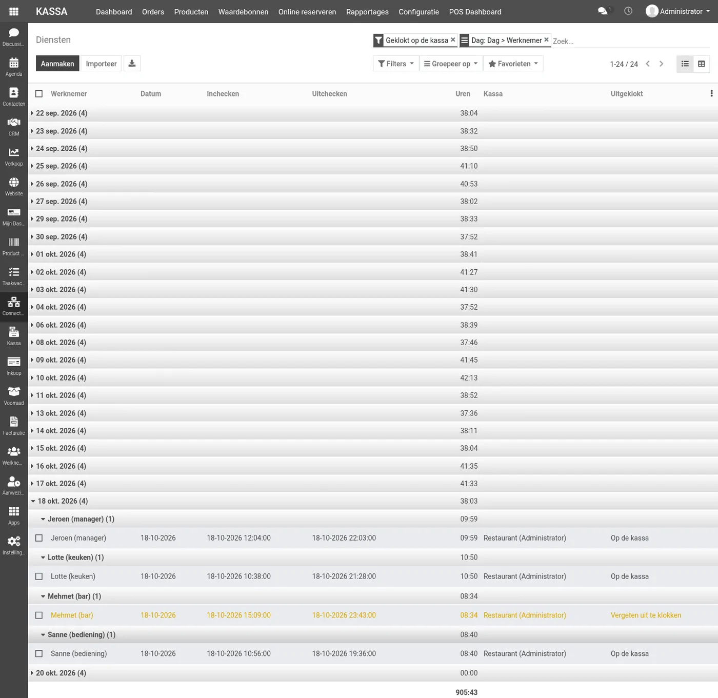Tick the checkbox for Jeroen (manager) record
Screen dimensions: 718x698
click(39, 538)
